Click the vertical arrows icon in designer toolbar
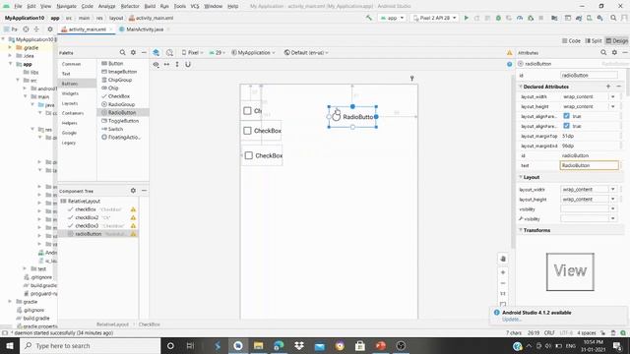Viewport: 630px width, 354px height. 177,64
